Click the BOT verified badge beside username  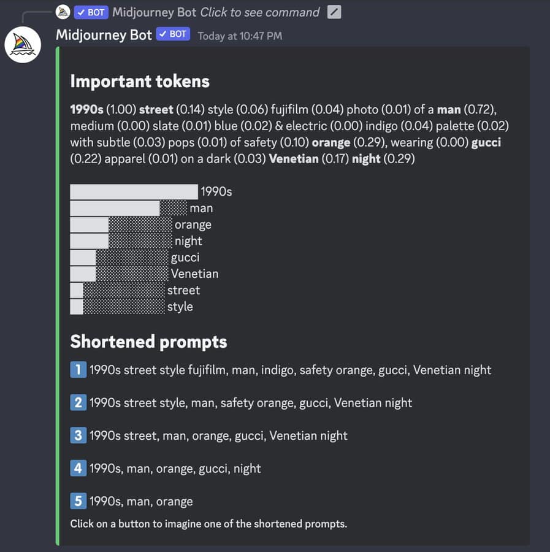point(173,34)
